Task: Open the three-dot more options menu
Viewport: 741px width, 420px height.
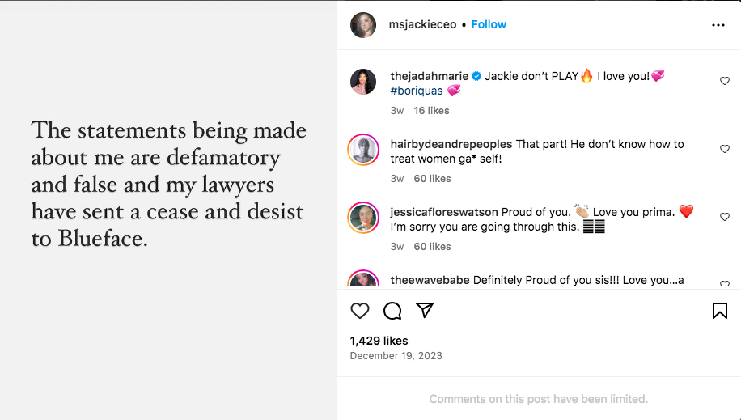Action: (x=718, y=25)
